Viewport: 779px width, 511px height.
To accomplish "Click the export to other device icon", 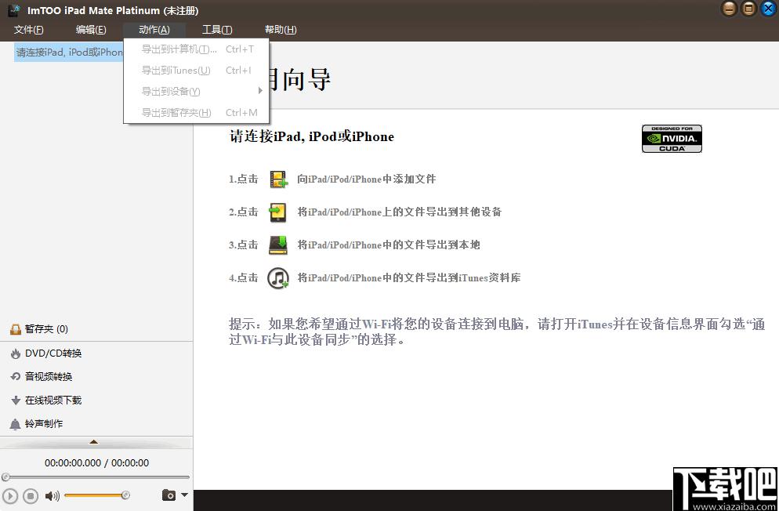I will (277, 212).
